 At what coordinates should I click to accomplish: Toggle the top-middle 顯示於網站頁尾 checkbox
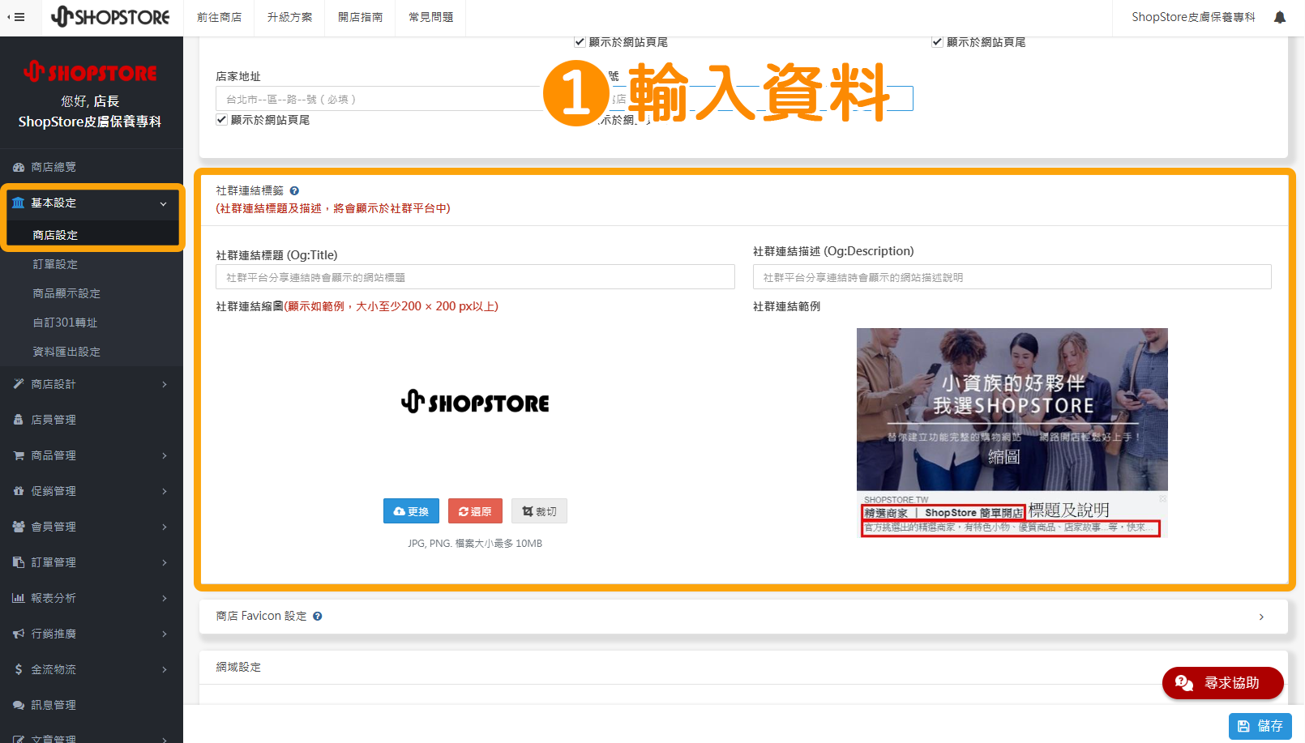(x=580, y=42)
